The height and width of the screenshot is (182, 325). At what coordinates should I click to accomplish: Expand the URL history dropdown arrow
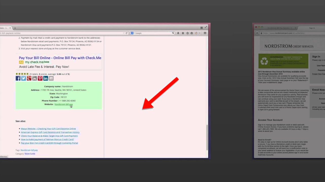point(124,33)
